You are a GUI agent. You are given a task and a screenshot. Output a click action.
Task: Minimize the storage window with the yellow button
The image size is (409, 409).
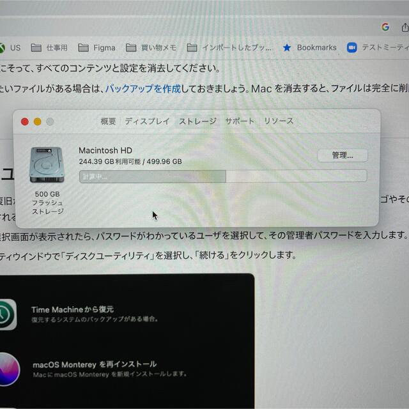point(38,121)
